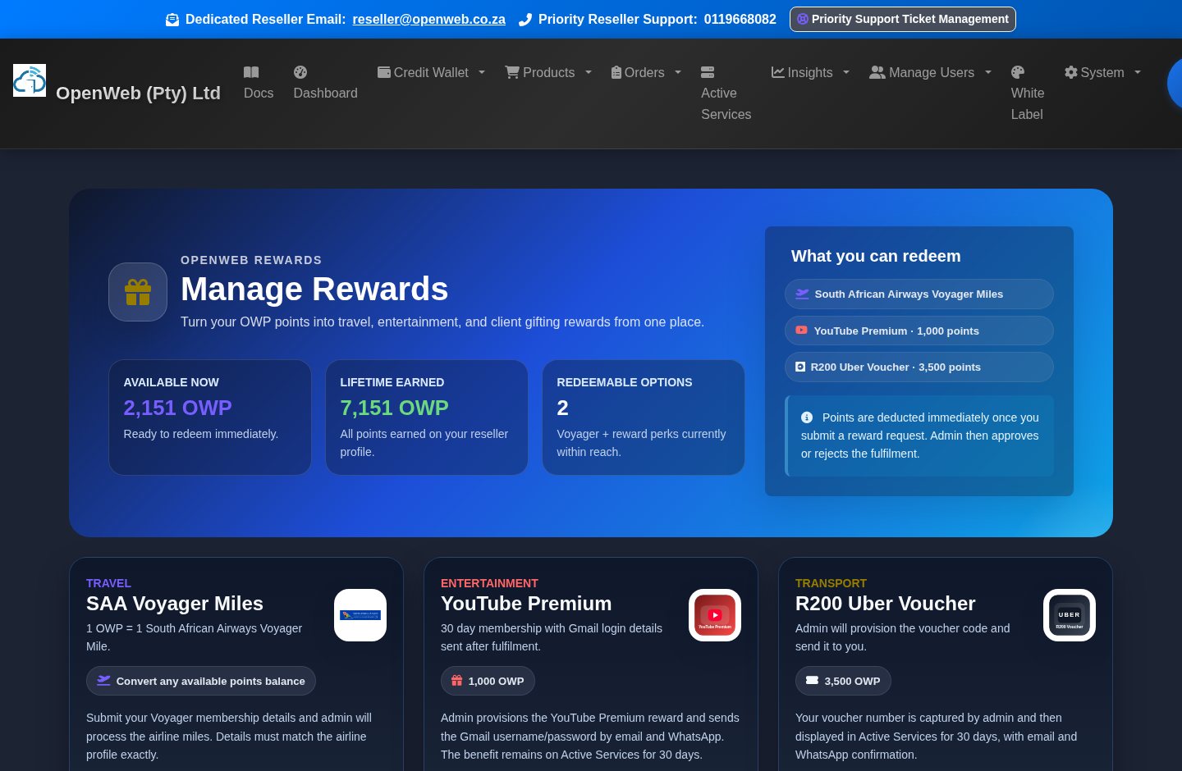Click the OpenWeb (Pty) Ltd brand name
The image size is (1182, 771).
[138, 94]
